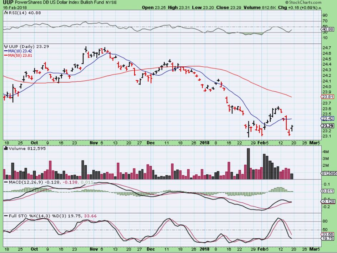The image size is (337, 253).
Task: Click the dash marker before MACD(12,26,9)
Action: point(6,182)
